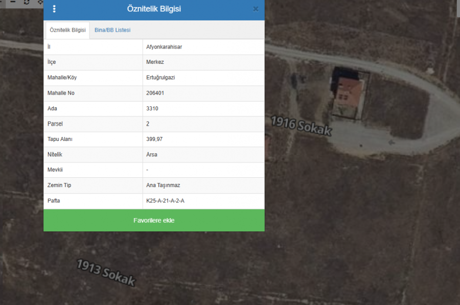Click the 1916 Sokak street label
Screen dimensions: 460x305
click(x=301, y=126)
